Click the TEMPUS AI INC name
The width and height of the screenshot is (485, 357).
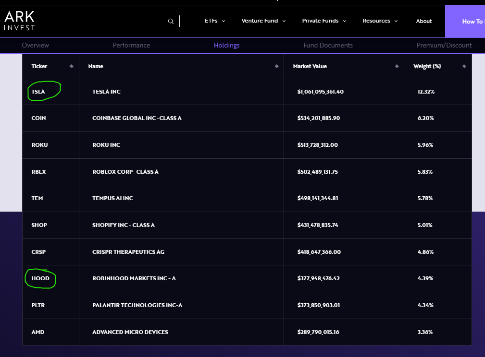[112, 198]
